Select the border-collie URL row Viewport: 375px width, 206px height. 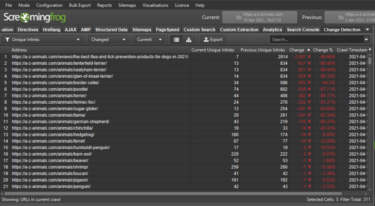[x=184, y=82]
